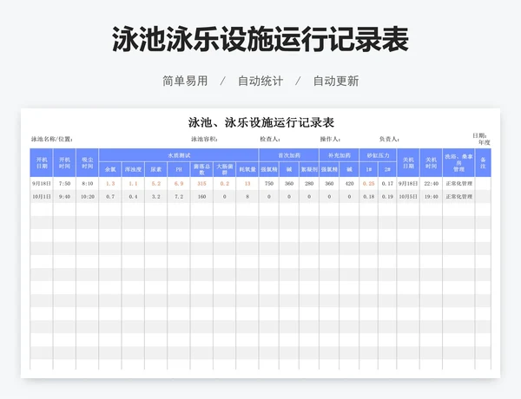Click the 0.4 浑浊度 cell
The width and height of the screenshot is (521, 399).
[133, 197]
